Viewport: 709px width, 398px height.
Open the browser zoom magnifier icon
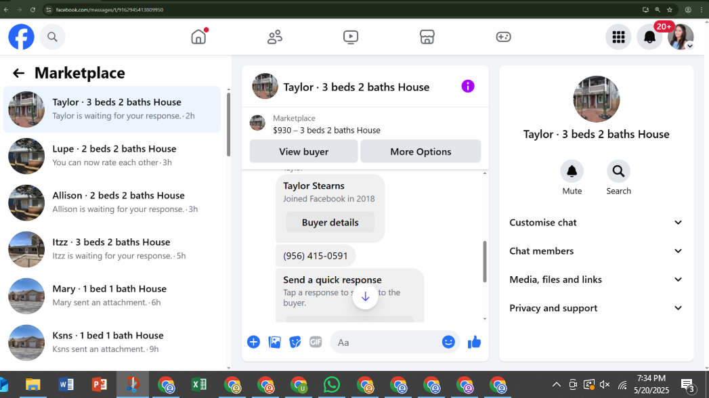(658, 9)
